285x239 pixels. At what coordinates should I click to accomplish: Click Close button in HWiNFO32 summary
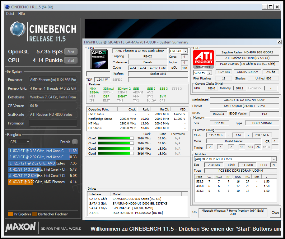click(275, 212)
